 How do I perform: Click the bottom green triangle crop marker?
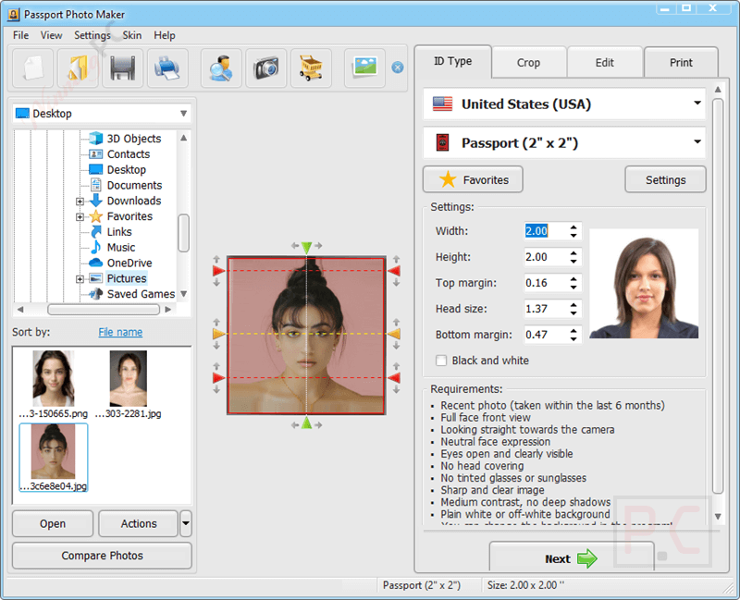point(307,422)
